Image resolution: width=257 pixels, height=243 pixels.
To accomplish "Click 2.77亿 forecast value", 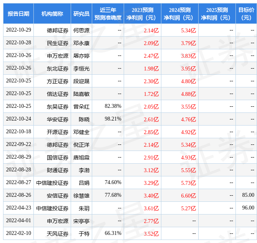I will (x=151, y=221).
